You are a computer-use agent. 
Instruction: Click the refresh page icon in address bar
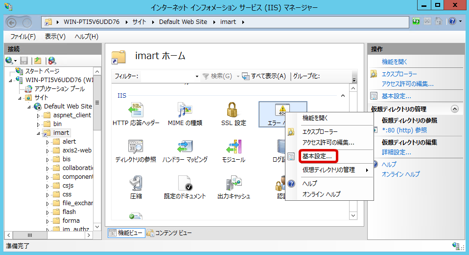click(x=416, y=21)
